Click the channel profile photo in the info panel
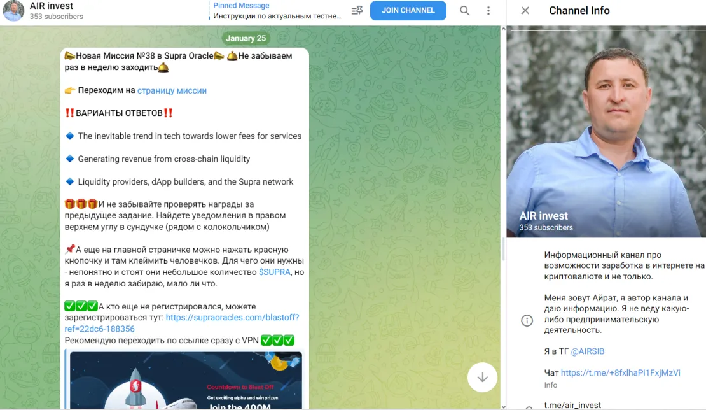The width and height of the screenshot is (706, 410). pyautogui.click(x=606, y=132)
